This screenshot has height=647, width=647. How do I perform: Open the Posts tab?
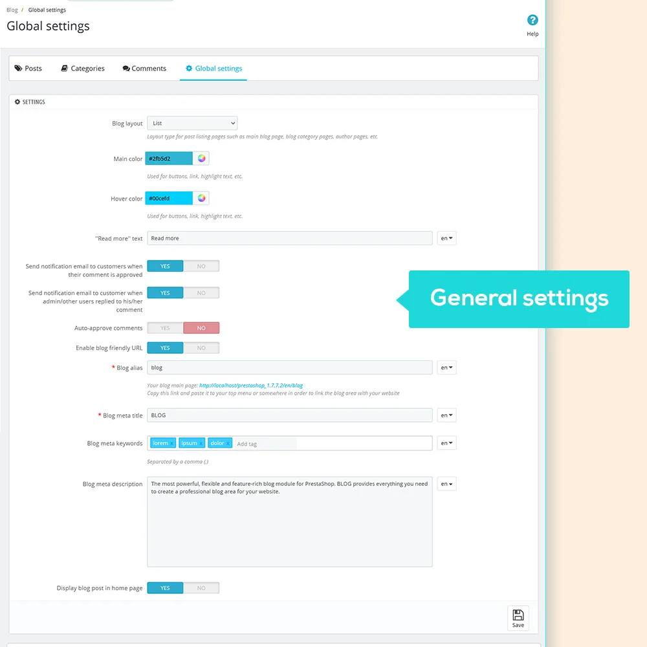(28, 69)
